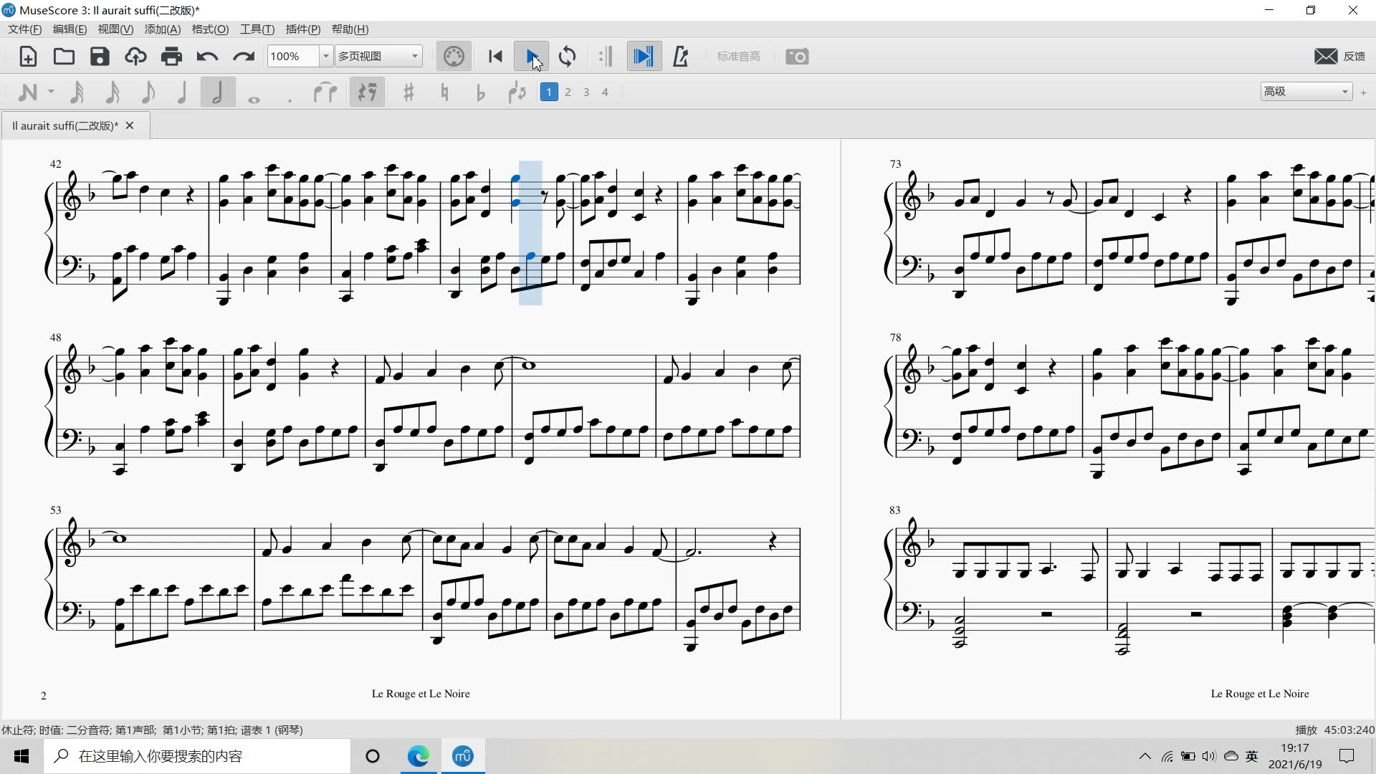Create a new score with the New icon
Screen dimensions: 1376x774
(x=28, y=57)
